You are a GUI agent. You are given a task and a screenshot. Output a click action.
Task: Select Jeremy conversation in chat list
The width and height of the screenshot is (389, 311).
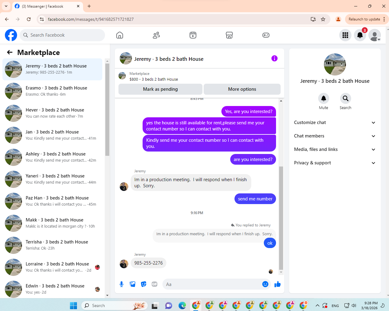[53, 69]
